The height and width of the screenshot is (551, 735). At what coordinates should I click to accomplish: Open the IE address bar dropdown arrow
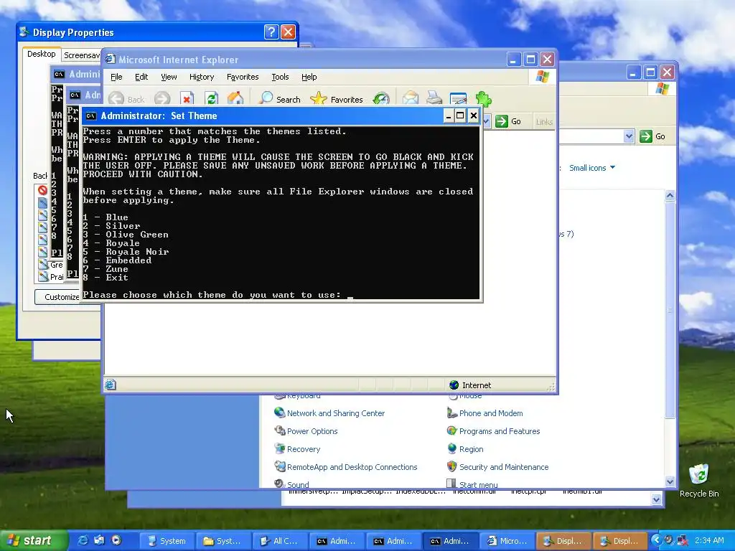(x=486, y=121)
